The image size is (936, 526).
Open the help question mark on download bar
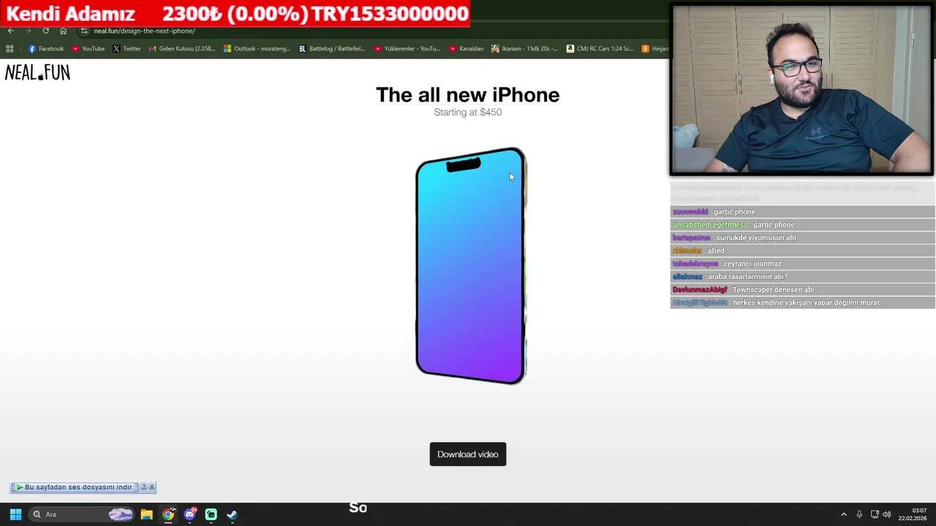coord(144,487)
